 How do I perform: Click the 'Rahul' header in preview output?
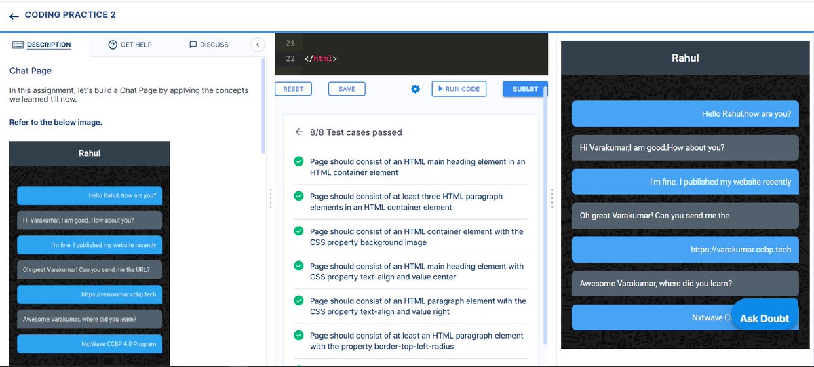pyautogui.click(x=685, y=58)
